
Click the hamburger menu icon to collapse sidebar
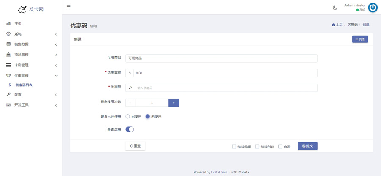point(69,7)
